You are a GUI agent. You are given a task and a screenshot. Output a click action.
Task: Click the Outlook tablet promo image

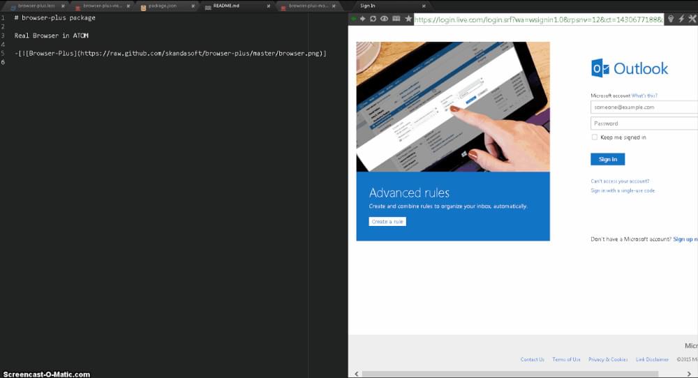pyautogui.click(x=453, y=107)
